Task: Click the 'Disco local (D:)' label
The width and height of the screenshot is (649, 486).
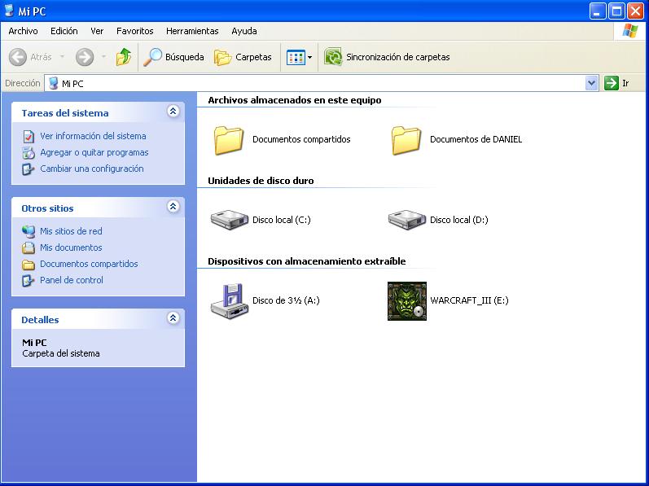Action: 459,220
